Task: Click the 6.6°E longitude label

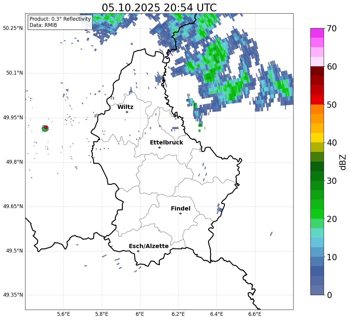Action: click(255, 314)
